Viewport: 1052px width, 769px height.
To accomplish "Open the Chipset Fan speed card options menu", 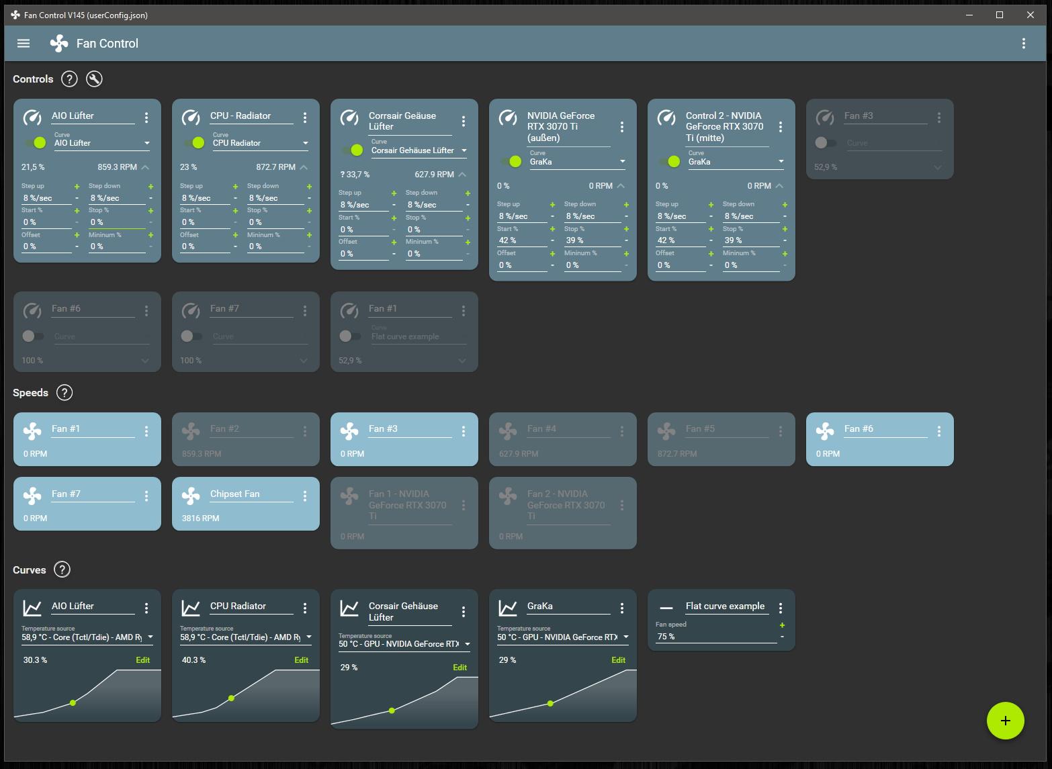I will [305, 496].
